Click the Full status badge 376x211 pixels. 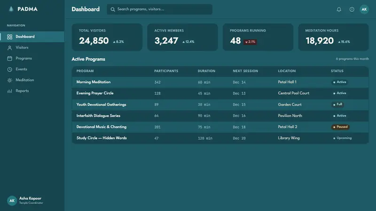click(x=337, y=104)
